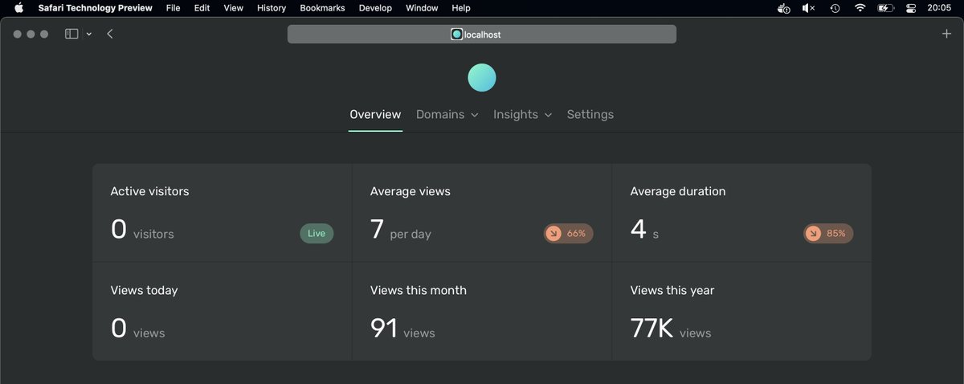Click the muted volume icon in menu bar

coord(809,8)
